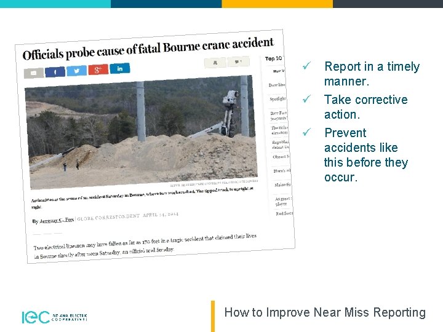Select 'Take corrective action' bullet

pos(366,107)
